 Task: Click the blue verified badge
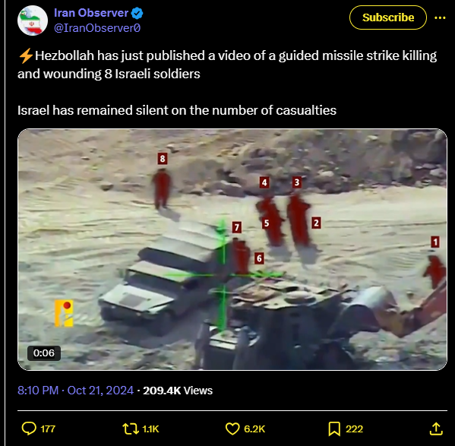tap(137, 13)
